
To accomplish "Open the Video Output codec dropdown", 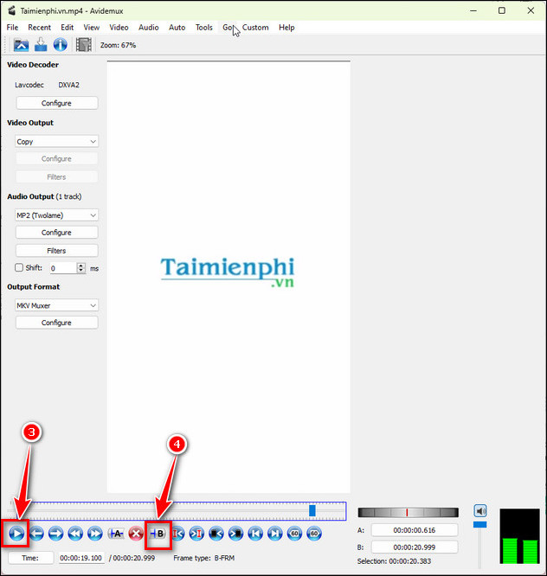I will (56, 142).
